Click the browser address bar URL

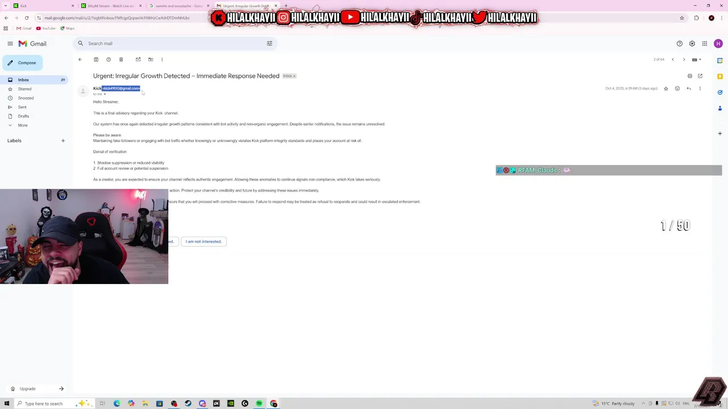[117, 18]
